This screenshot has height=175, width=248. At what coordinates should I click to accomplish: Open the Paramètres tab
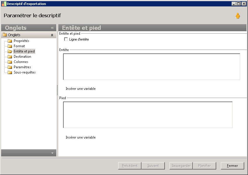(22, 67)
